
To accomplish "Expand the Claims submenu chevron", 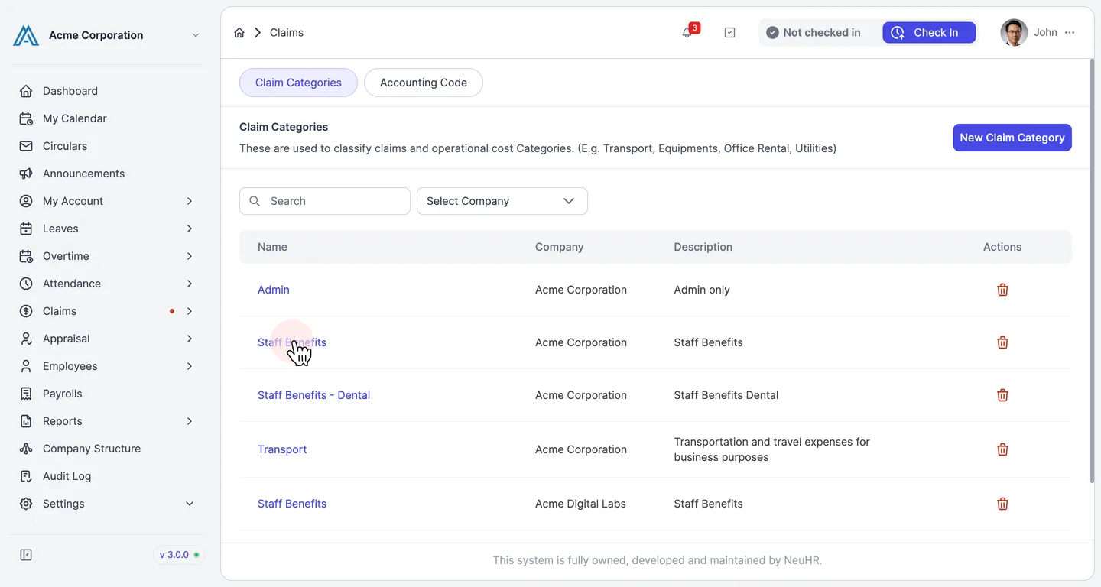I will pyautogui.click(x=190, y=311).
